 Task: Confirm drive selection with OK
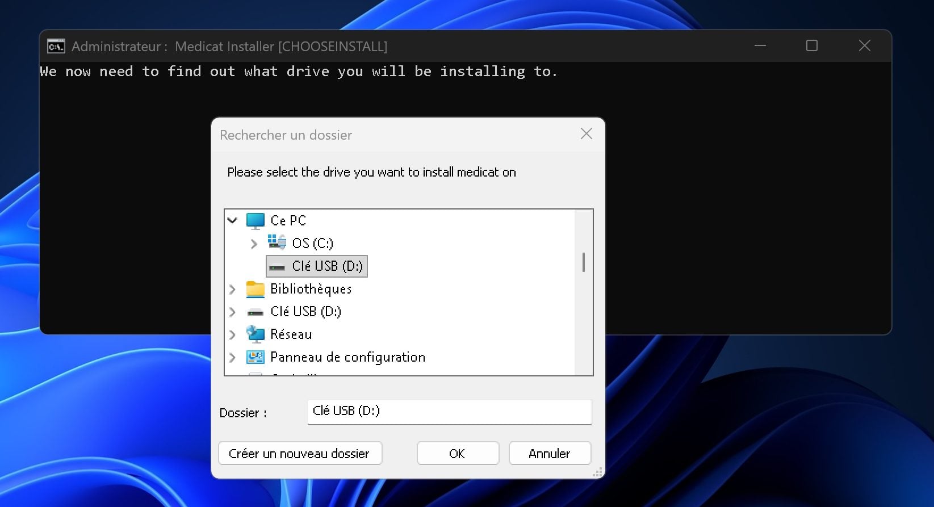point(458,454)
